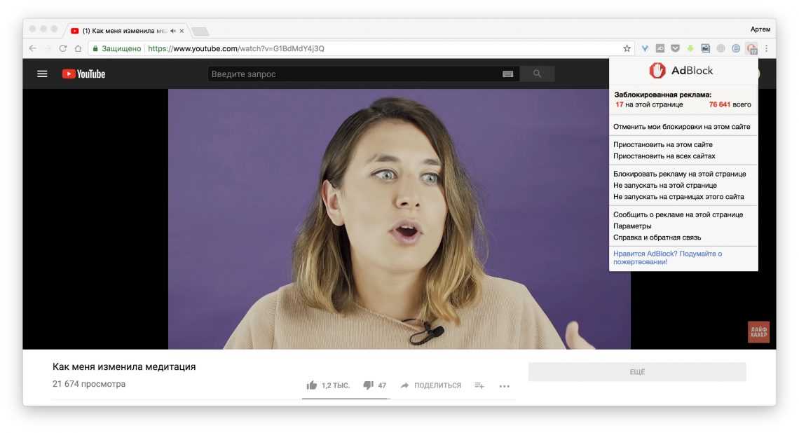Image resolution: width=799 pixels, height=433 pixels.
Task: Click the YouTube logo
Action: click(x=83, y=74)
